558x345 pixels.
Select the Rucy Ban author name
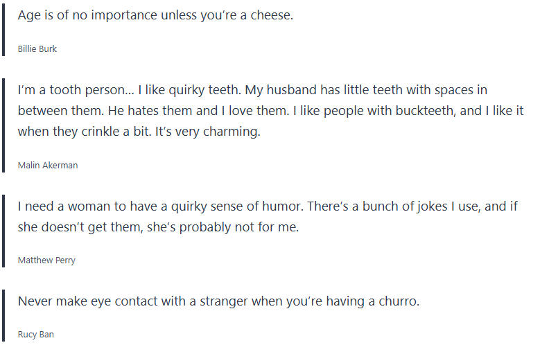click(x=36, y=335)
